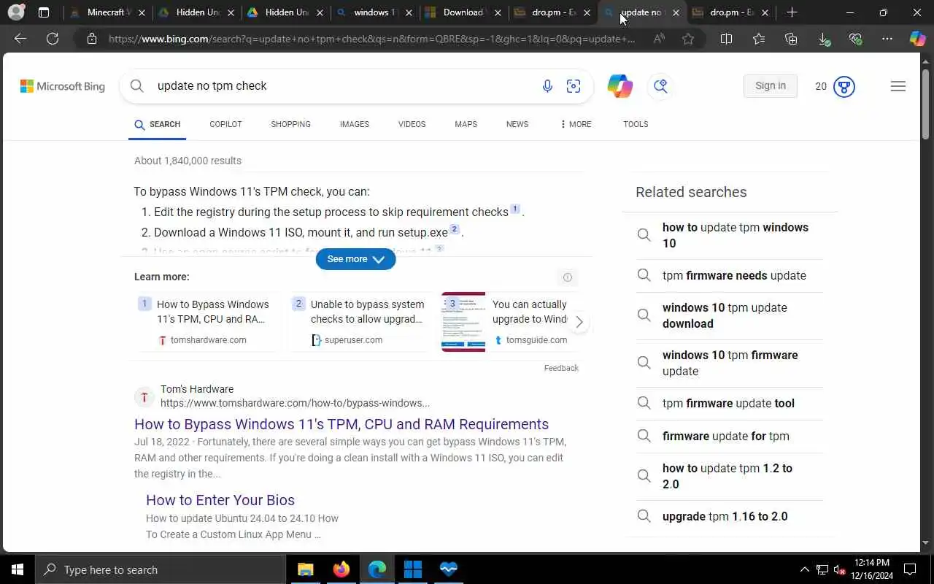934x584 pixels.
Task: Open Edge Settings and more menu
Action: 887,39
